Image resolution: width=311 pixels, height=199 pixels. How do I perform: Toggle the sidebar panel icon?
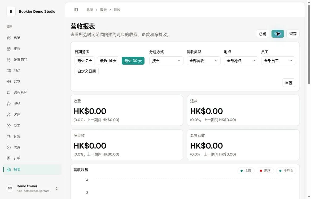(76, 10)
